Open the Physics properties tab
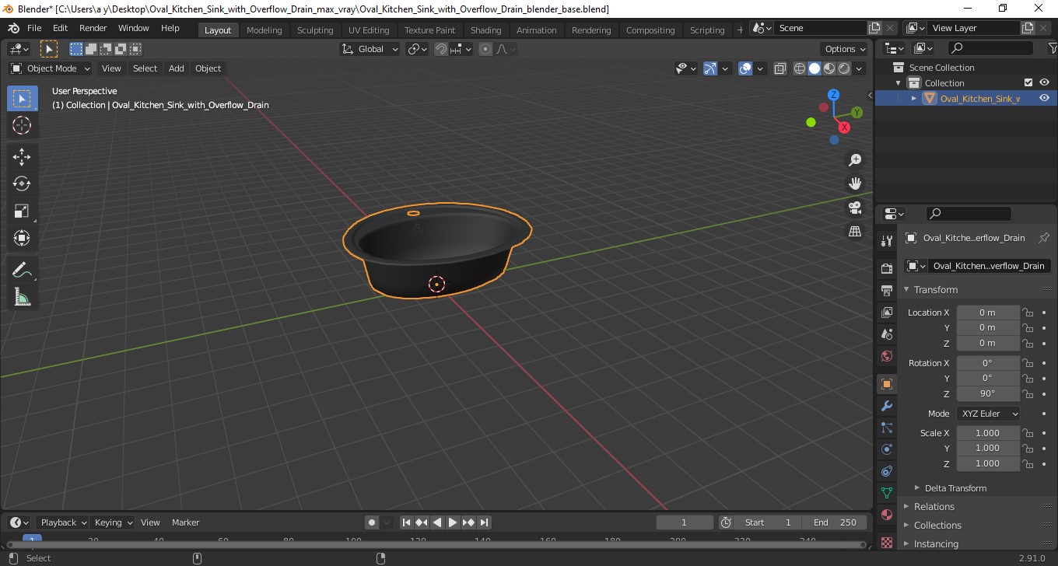This screenshot has height=566, width=1058. pyautogui.click(x=887, y=449)
